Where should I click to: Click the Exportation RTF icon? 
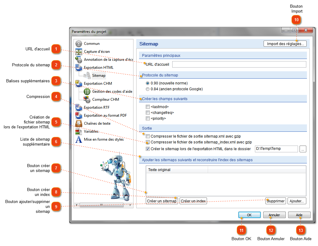[x=79, y=107]
